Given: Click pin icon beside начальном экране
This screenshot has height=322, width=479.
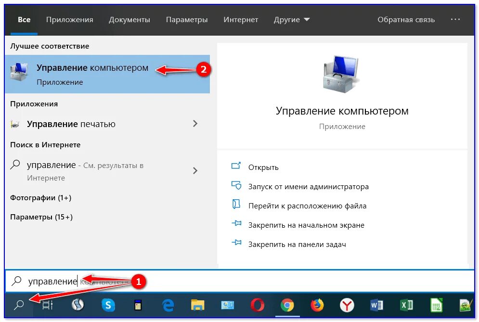Looking at the screenshot, I should 236,223.
